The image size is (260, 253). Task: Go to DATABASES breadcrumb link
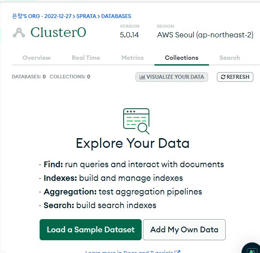tap(116, 16)
